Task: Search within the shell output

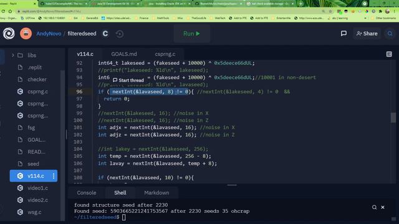Action: 374,207
